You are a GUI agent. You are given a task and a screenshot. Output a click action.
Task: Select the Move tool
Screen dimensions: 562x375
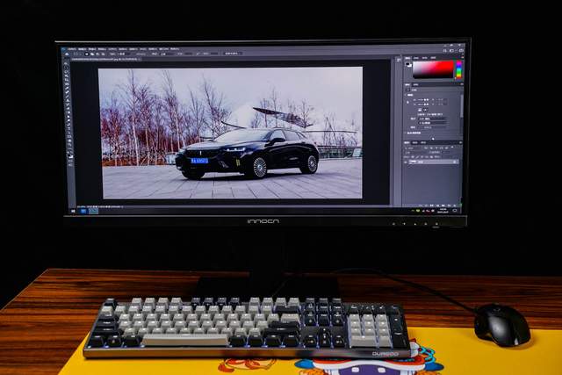[66, 63]
